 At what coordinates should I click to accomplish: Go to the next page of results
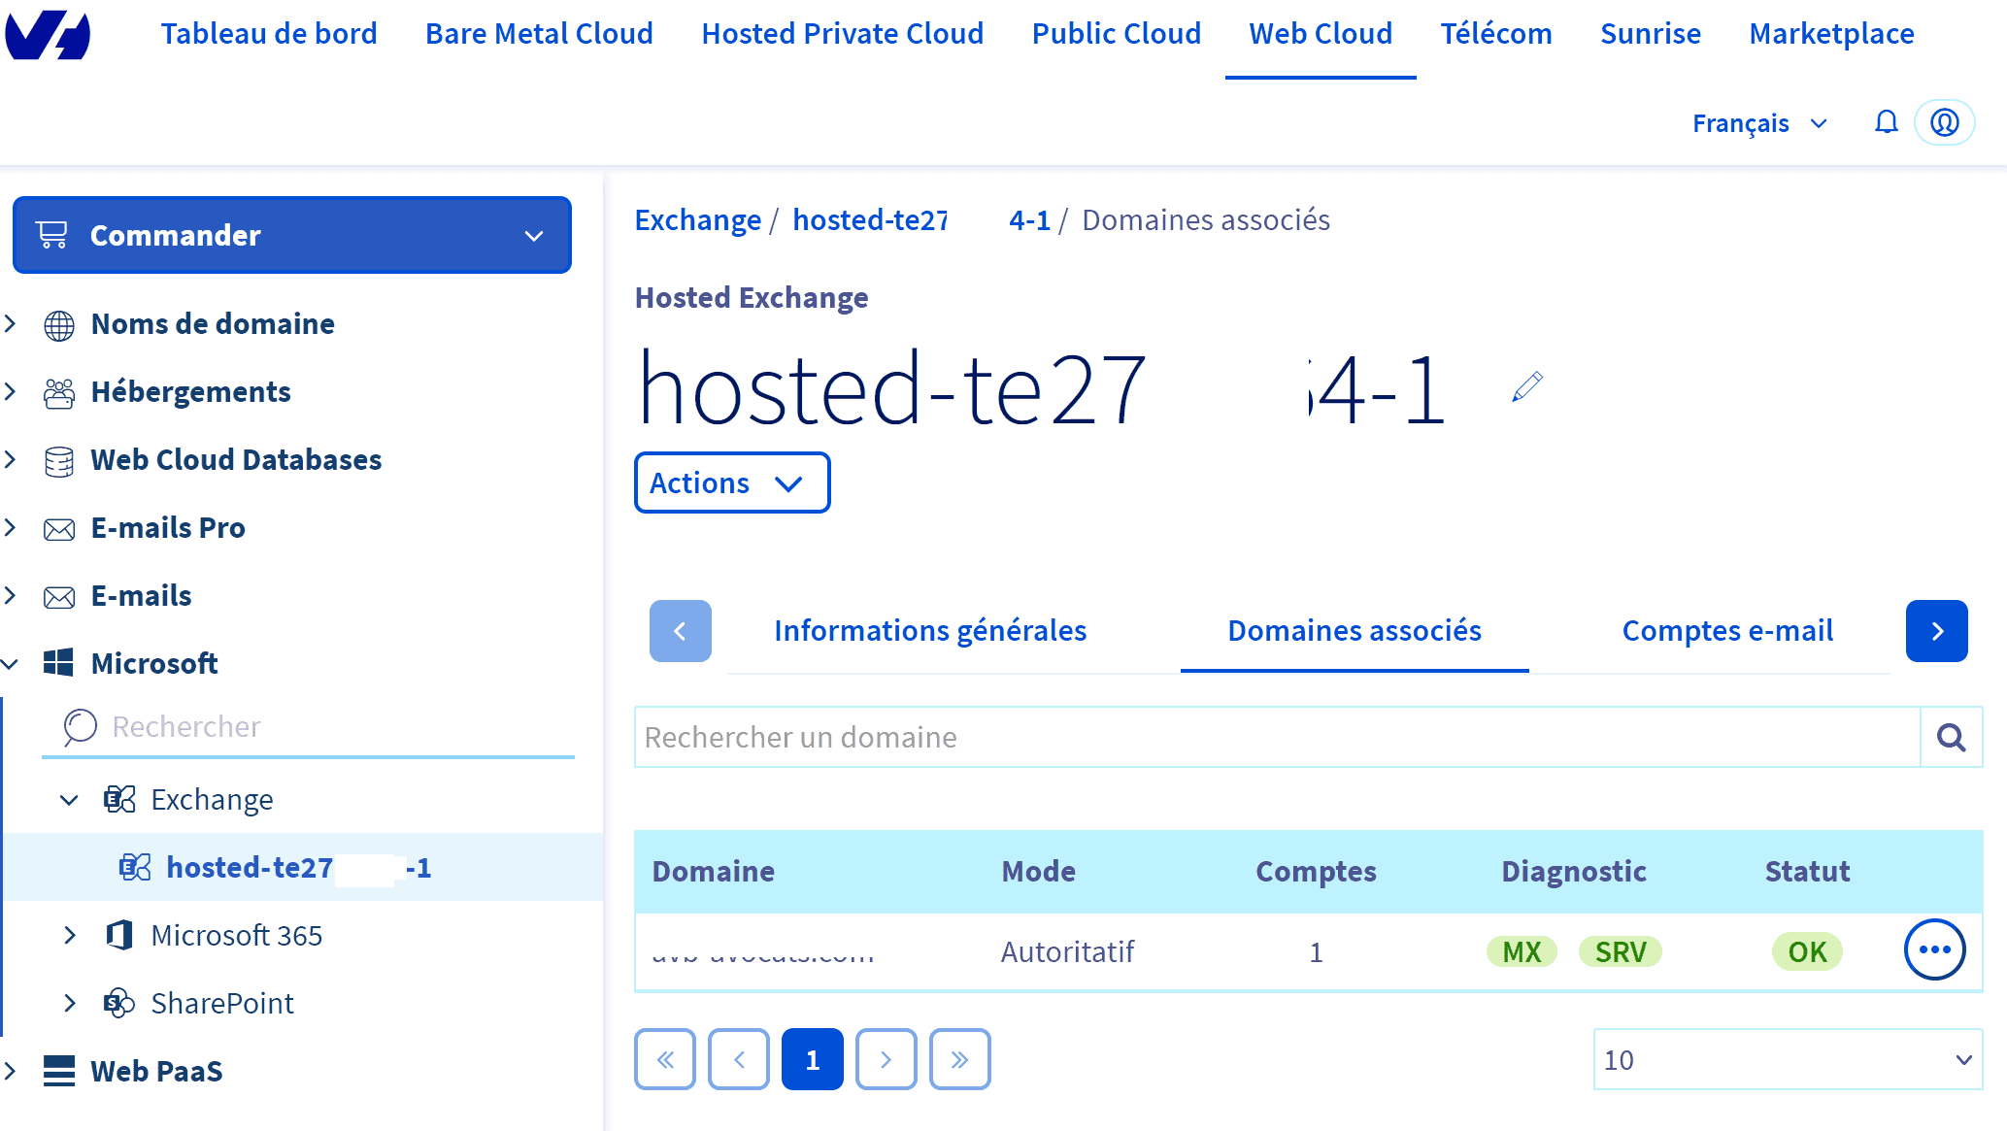(x=886, y=1059)
